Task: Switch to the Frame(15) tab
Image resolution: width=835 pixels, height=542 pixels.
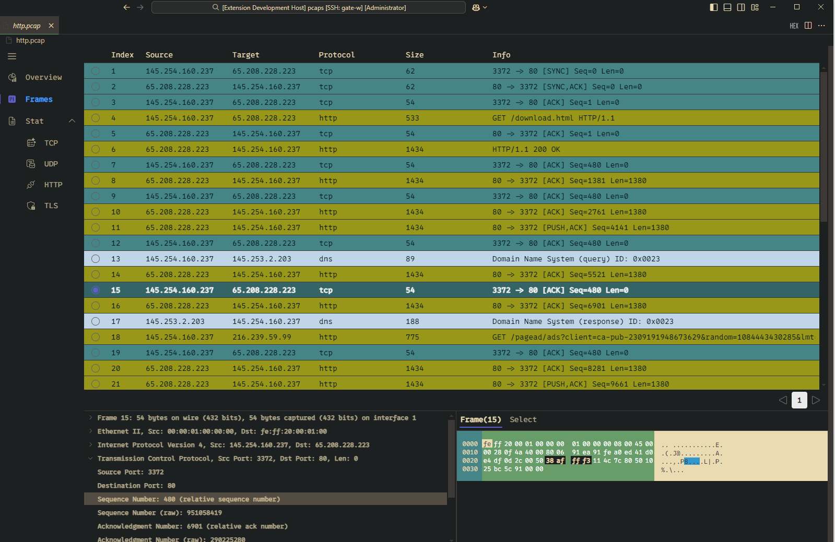Action: (x=480, y=419)
